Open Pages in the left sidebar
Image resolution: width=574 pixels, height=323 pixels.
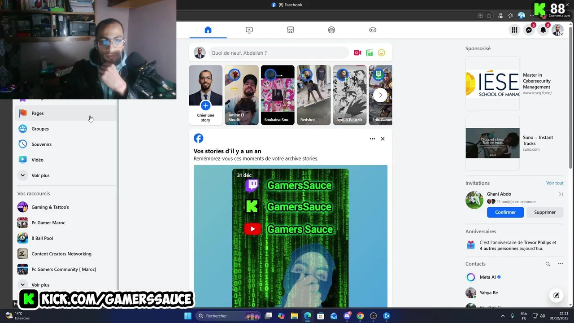pyautogui.click(x=66, y=113)
